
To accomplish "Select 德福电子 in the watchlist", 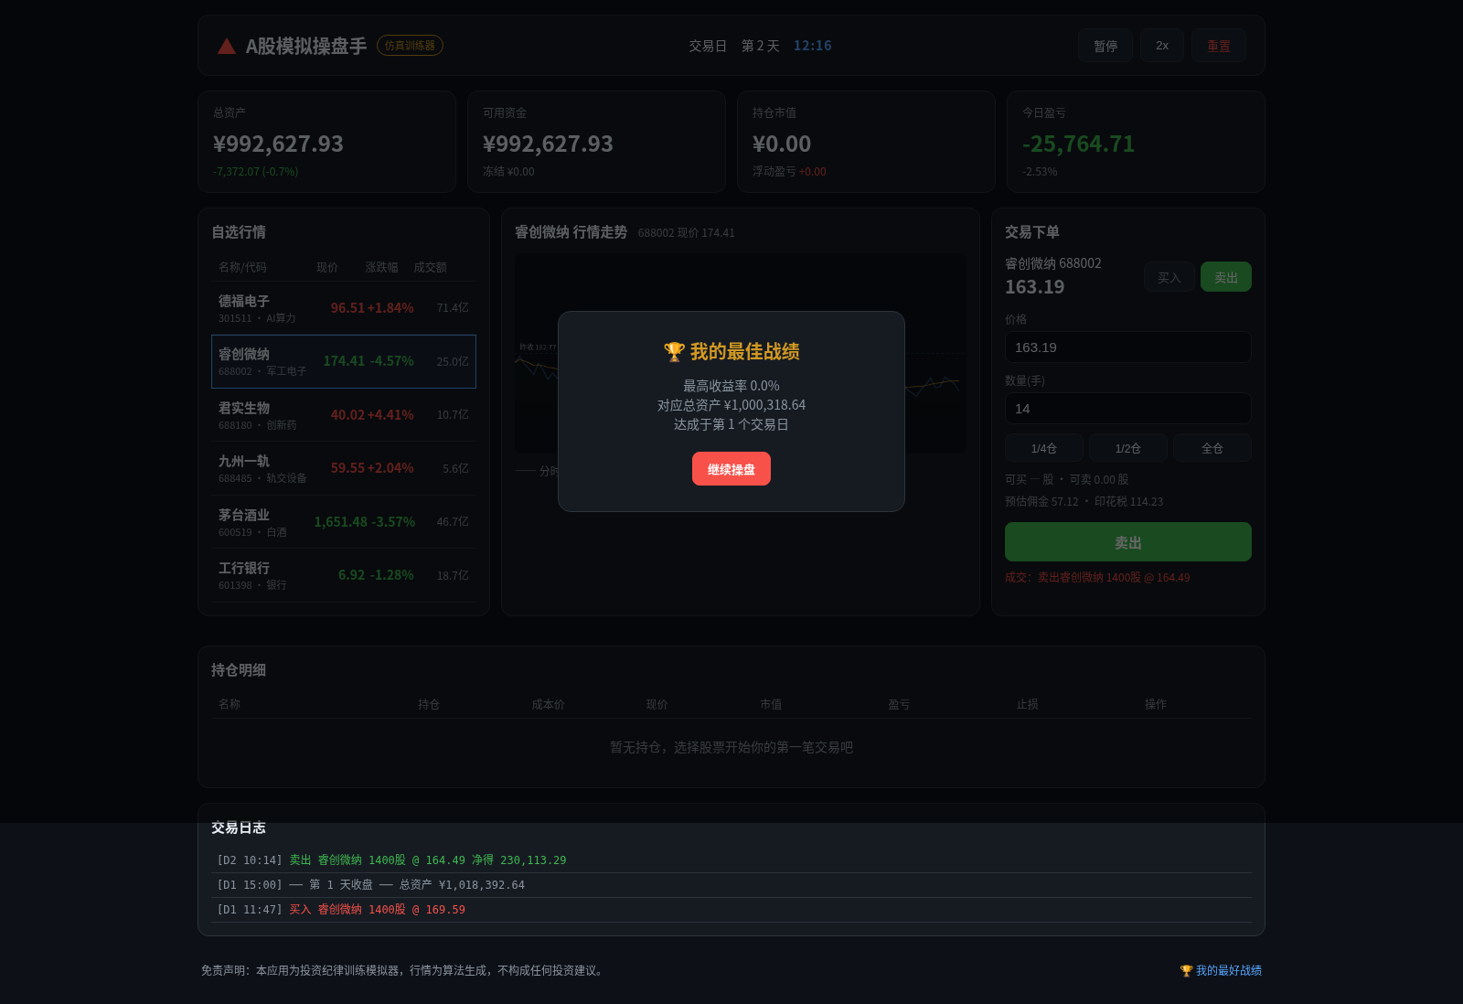I will coord(344,308).
